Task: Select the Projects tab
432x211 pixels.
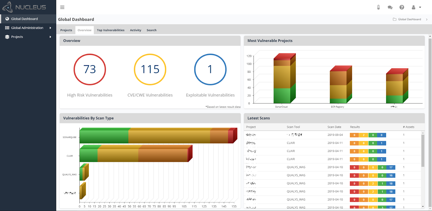Action: (x=66, y=30)
